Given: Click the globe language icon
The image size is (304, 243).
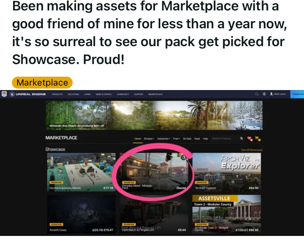Looking at the screenshot, I should coord(264,94).
